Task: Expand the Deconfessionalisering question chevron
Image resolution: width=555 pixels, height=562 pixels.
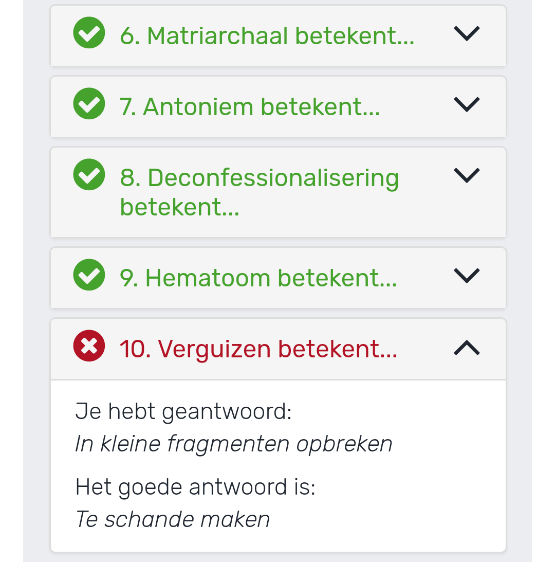Action: click(467, 176)
